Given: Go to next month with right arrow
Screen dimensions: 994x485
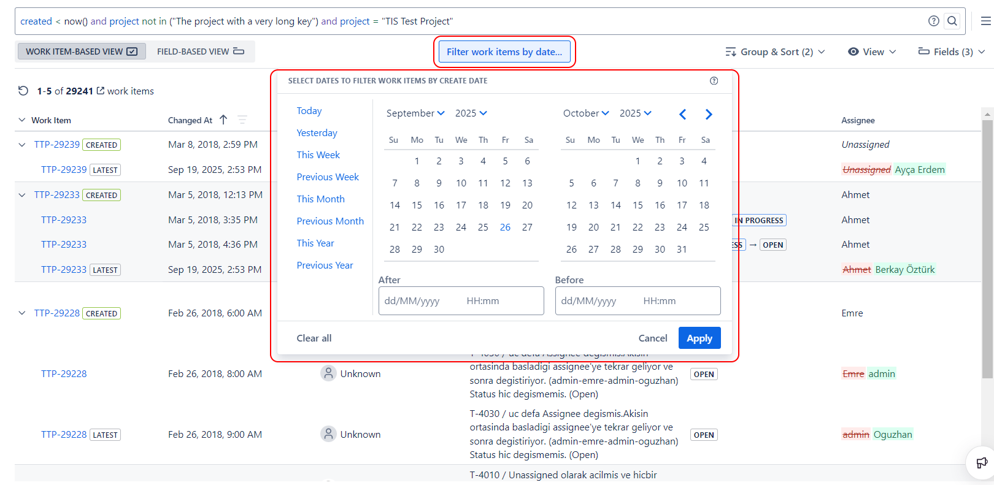Looking at the screenshot, I should pyautogui.click(x=709, y=114).
